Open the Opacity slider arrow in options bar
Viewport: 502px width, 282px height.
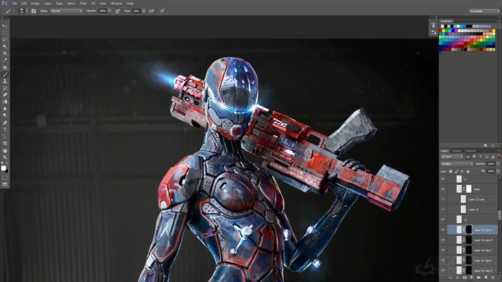click(x=110, y=11)
